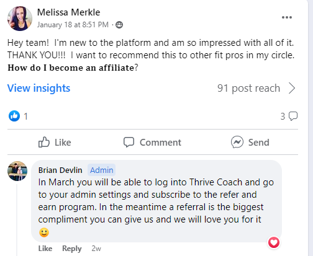The width and height of the screenshot is (313, 256).
Task: Click the blue thumbs-up reaction icon
Action: [x=14, y=116]
